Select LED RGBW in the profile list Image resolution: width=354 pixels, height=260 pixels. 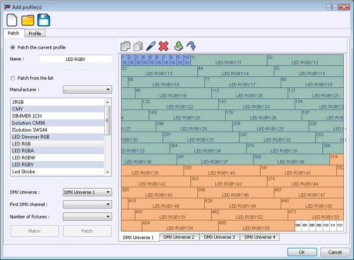[57, 158]
